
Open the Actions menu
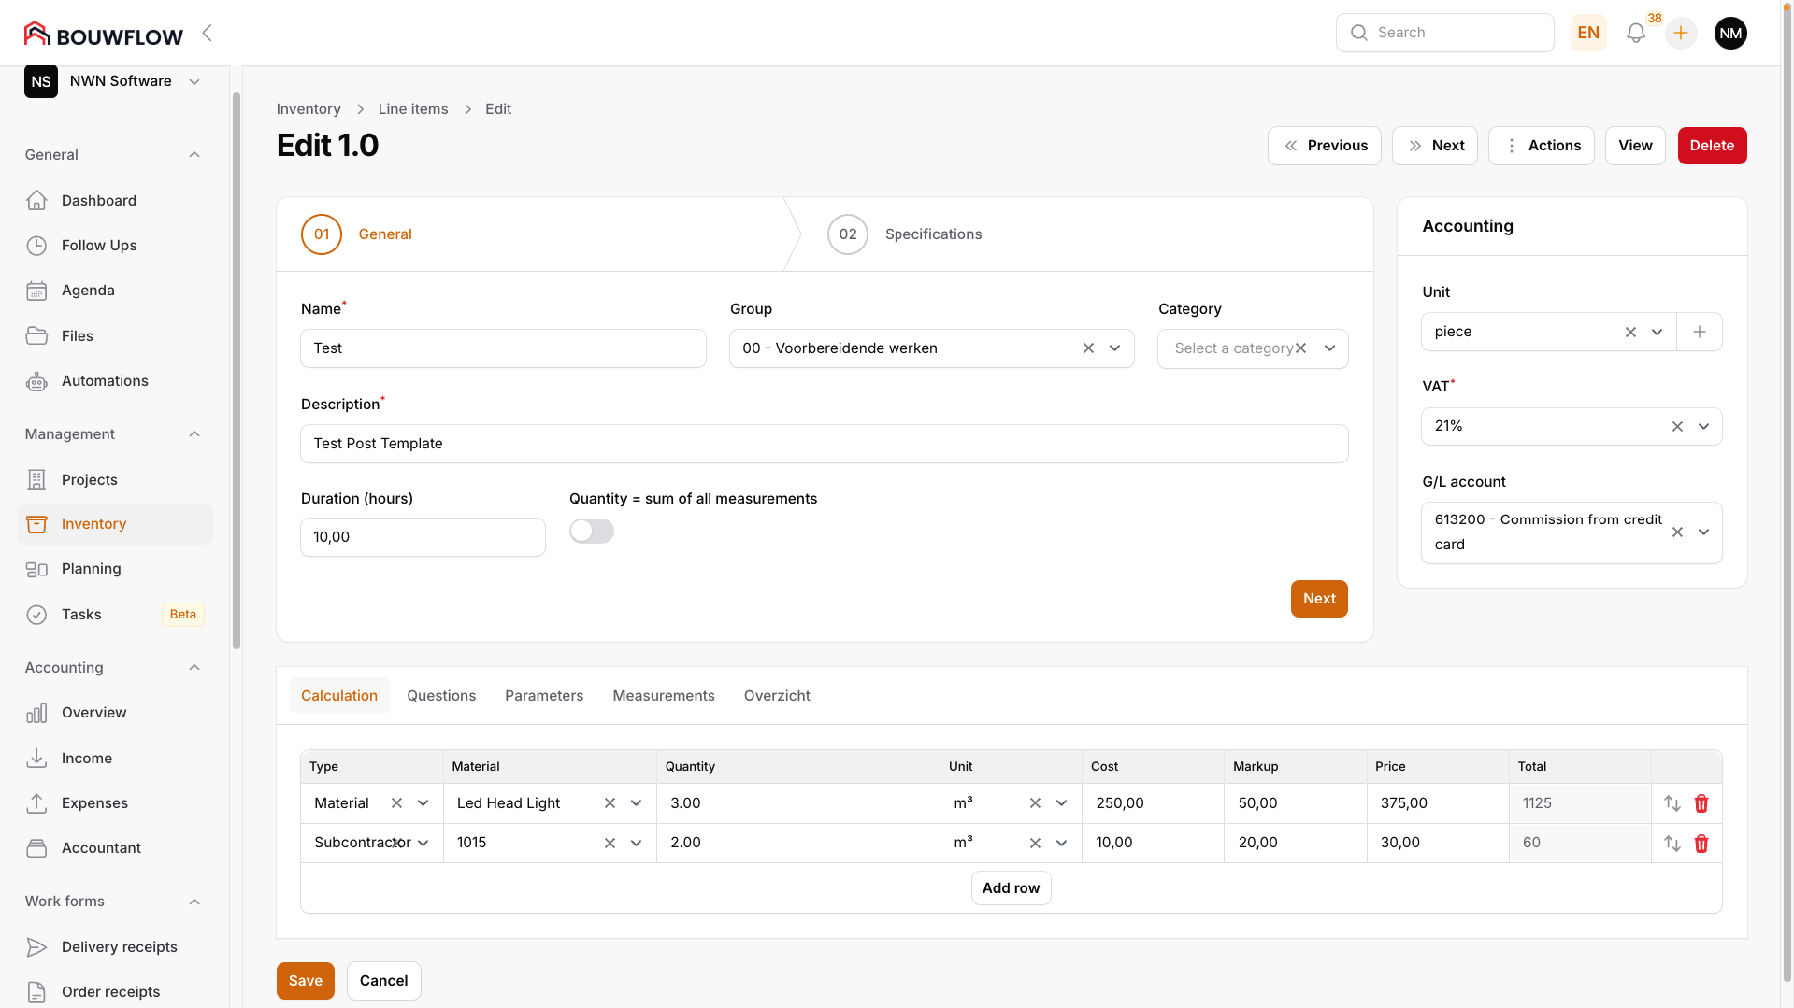1542,146
